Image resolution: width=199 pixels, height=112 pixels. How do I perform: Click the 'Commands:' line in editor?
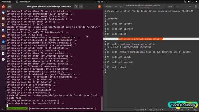tap(113, 19)
